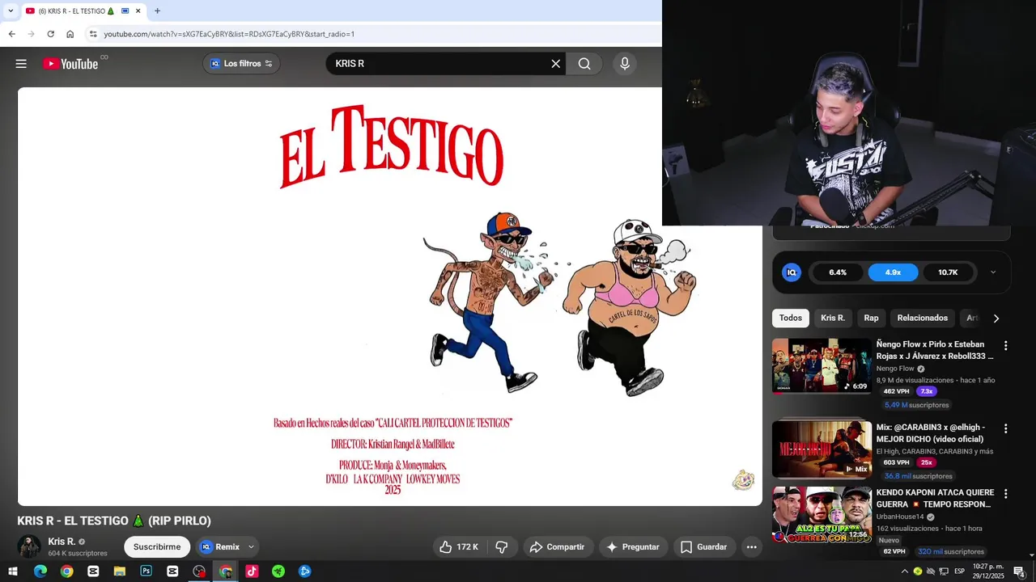Launch Microsoft Edge from taskbar
1036x582 pixels.
[40, 571]
